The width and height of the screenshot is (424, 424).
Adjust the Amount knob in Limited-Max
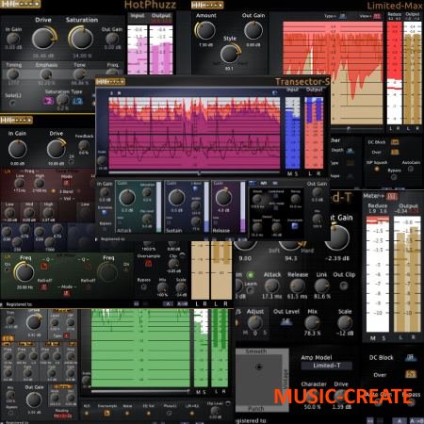[205, 30]
